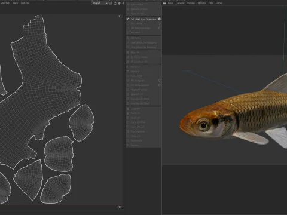Click the Mirror V command icon
287x215 pixels.
(x=128, y=72)
